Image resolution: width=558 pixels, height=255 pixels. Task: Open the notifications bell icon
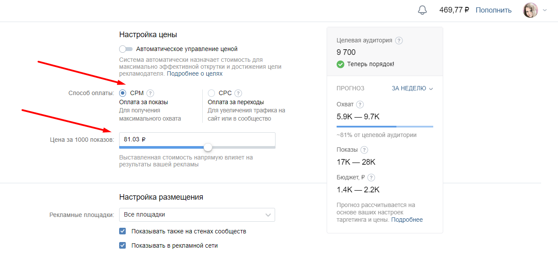423,10
